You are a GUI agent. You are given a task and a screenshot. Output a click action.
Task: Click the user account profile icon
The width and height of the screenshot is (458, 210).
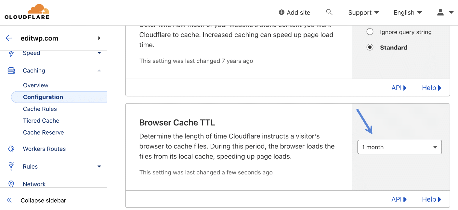[440, 12]
